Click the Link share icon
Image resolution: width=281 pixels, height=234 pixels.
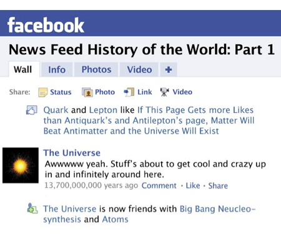(x=129, y=92)
